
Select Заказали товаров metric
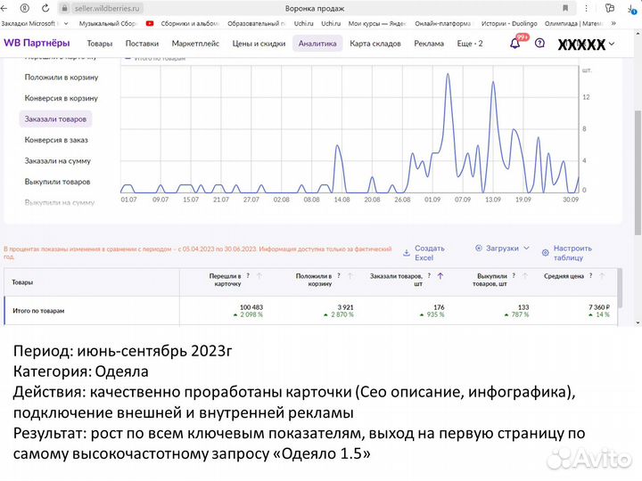pos(55,119)
